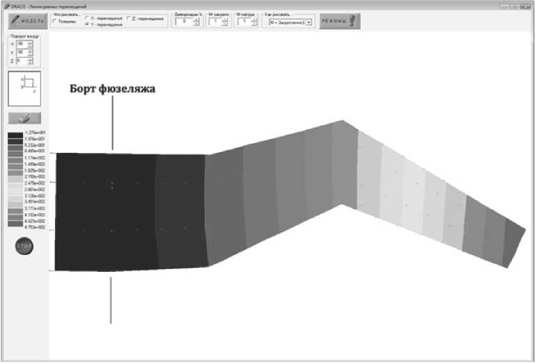
Task: Open the МОДЕЛЬ pencil button
Action: point(29,21)
